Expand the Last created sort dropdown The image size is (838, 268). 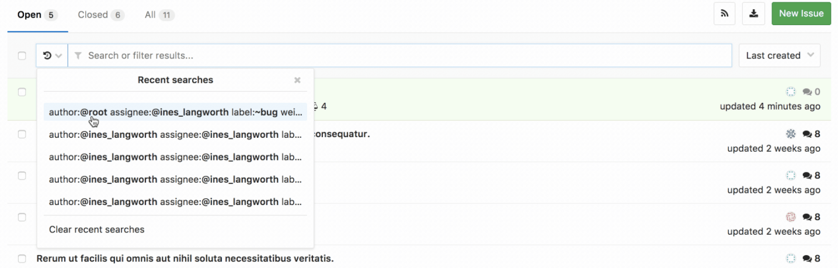coord(779,55)
